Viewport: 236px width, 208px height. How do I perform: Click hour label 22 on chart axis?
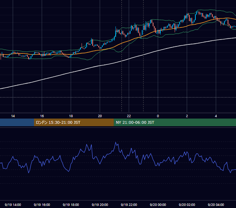(129, 116)
